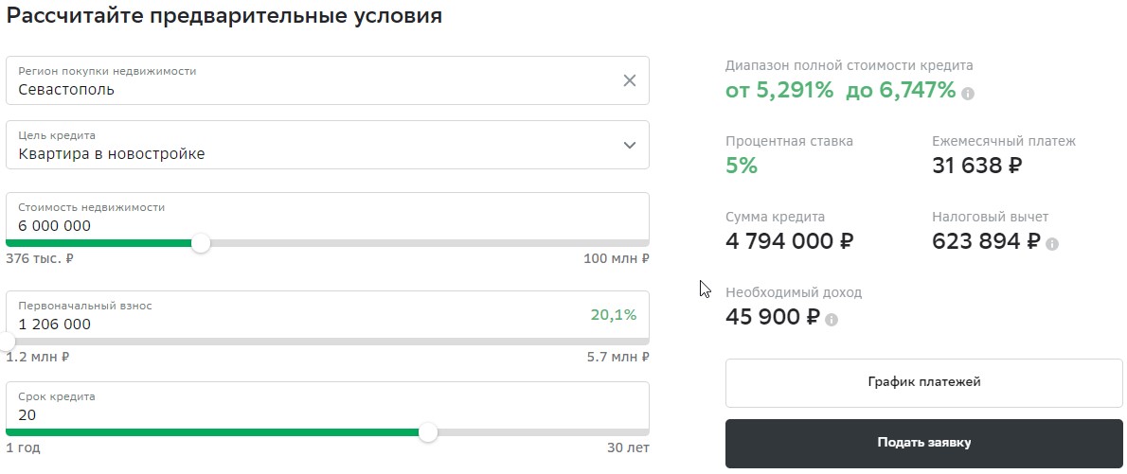Image resolution: width=1127 pixels, height=474 pixels.
Task: Focus the Первоначальный взнос 1 206 000 field
Action: click(327, 316)
